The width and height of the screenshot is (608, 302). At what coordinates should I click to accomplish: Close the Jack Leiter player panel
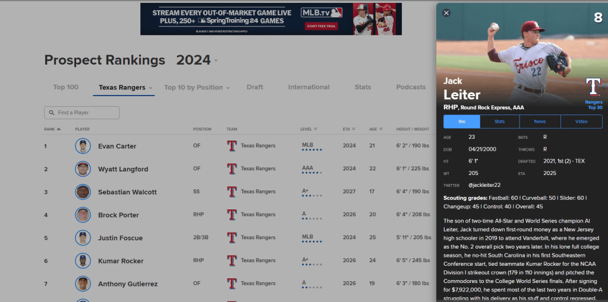pyautogui.click(x=446, y=13)
